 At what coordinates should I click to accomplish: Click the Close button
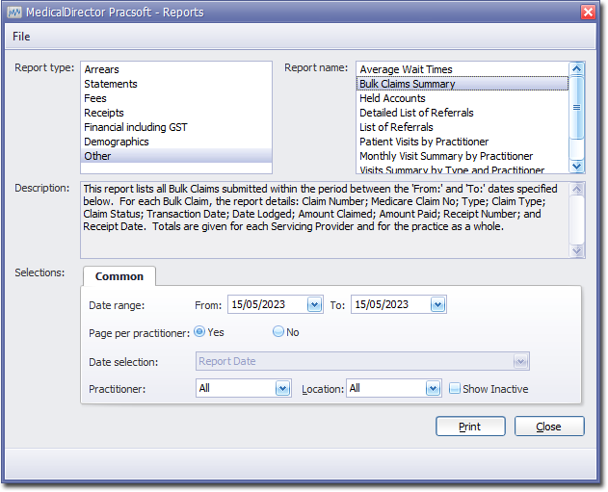click(549, 427)
